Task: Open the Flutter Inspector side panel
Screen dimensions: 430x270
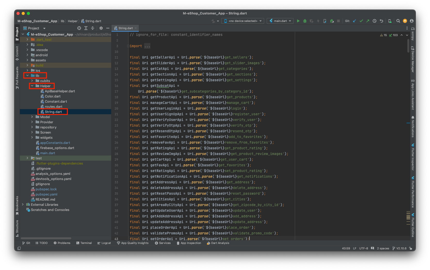Action: tap(413, 157)
